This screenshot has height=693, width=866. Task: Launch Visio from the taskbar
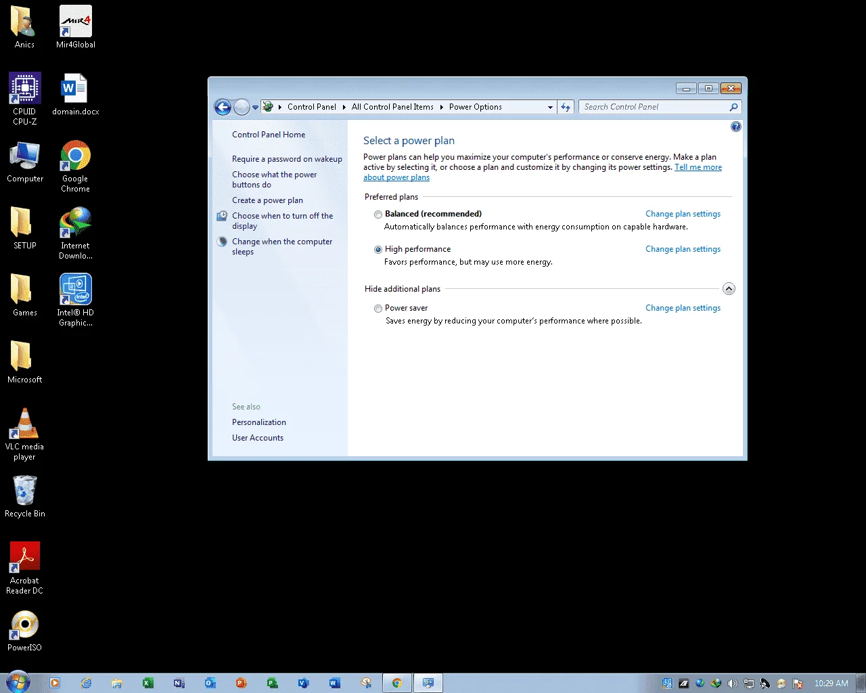[x=303, y=683]
